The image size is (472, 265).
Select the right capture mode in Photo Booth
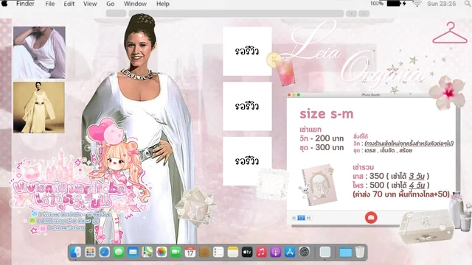[x=308, y=218]
